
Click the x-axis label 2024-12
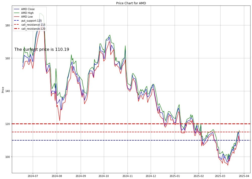tap(151, 176)
